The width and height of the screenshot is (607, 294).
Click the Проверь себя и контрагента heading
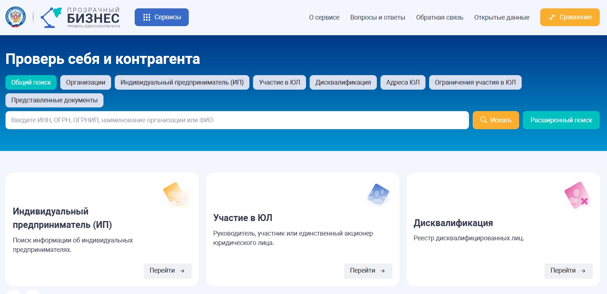coord(103,59)
